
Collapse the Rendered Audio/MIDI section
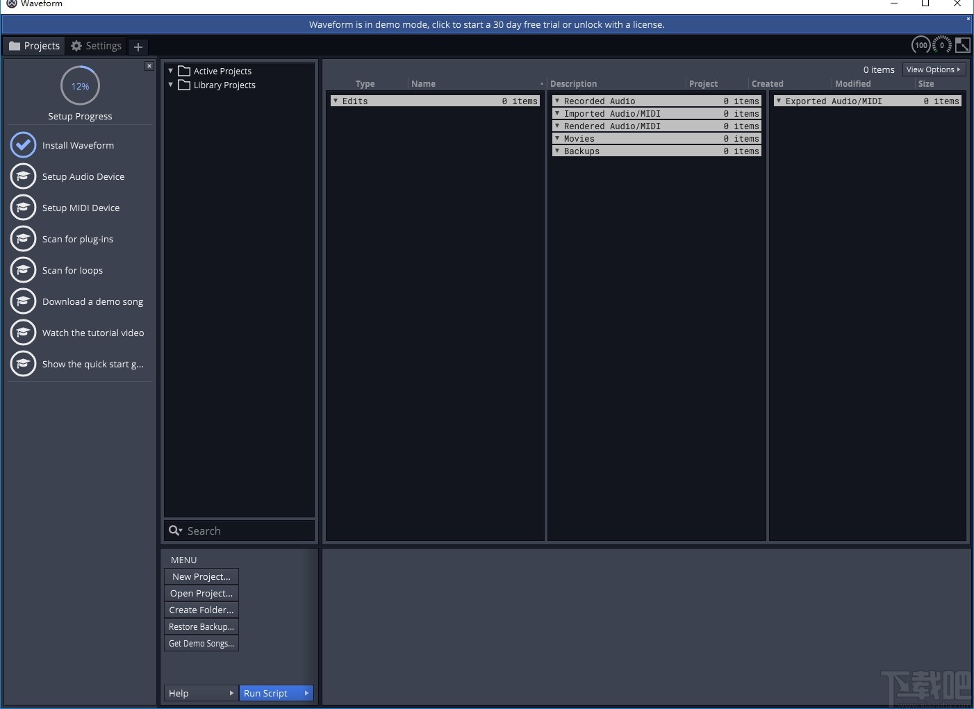click(x=557, y=126)
